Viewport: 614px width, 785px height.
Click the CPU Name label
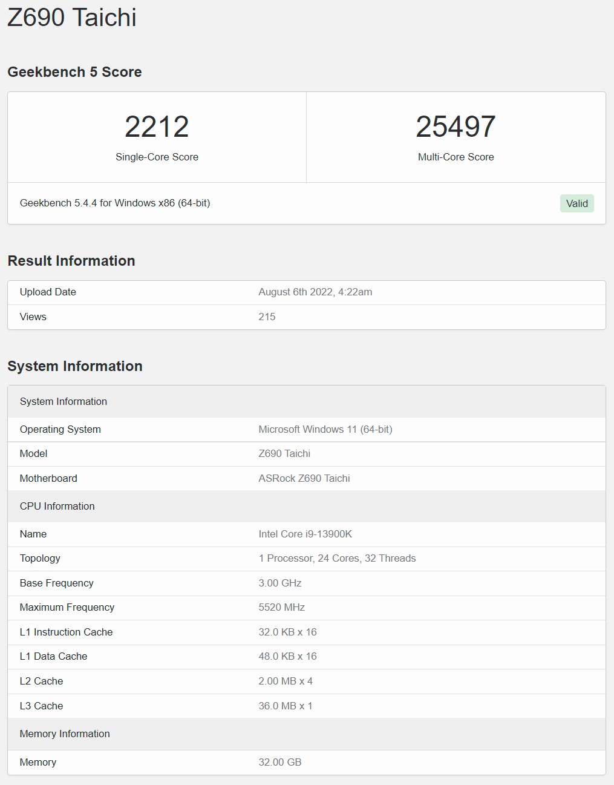[x=33, y=534]
